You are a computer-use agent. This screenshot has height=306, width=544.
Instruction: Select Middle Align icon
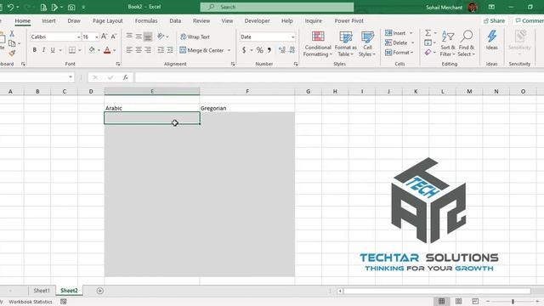click(139, 36)
